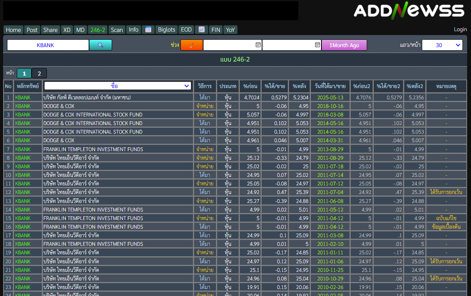
Task: Click the แบบ 246-2 table title
Action: point(235,59)
